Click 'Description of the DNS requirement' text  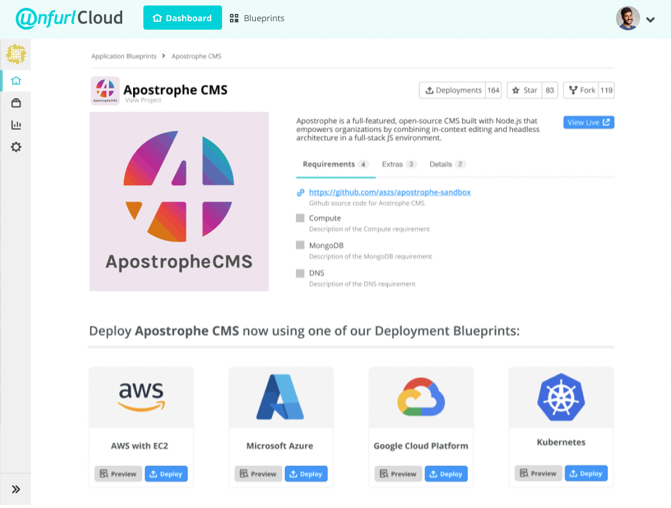[x=362, y=284]
